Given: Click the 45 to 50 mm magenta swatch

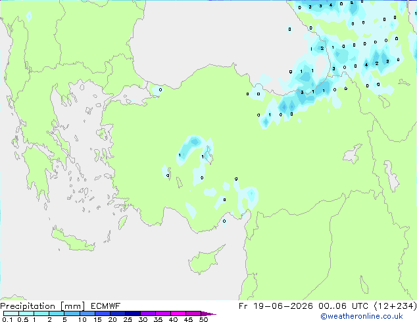Looking at the screenshot, I should coord(193,313).
